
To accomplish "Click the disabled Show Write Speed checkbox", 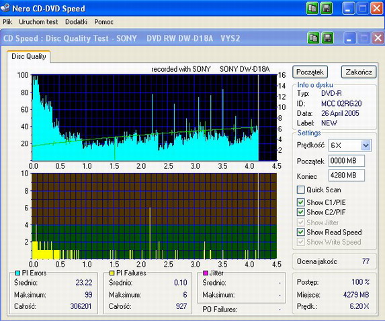I will pyautogui.click(x=300, y=242).
